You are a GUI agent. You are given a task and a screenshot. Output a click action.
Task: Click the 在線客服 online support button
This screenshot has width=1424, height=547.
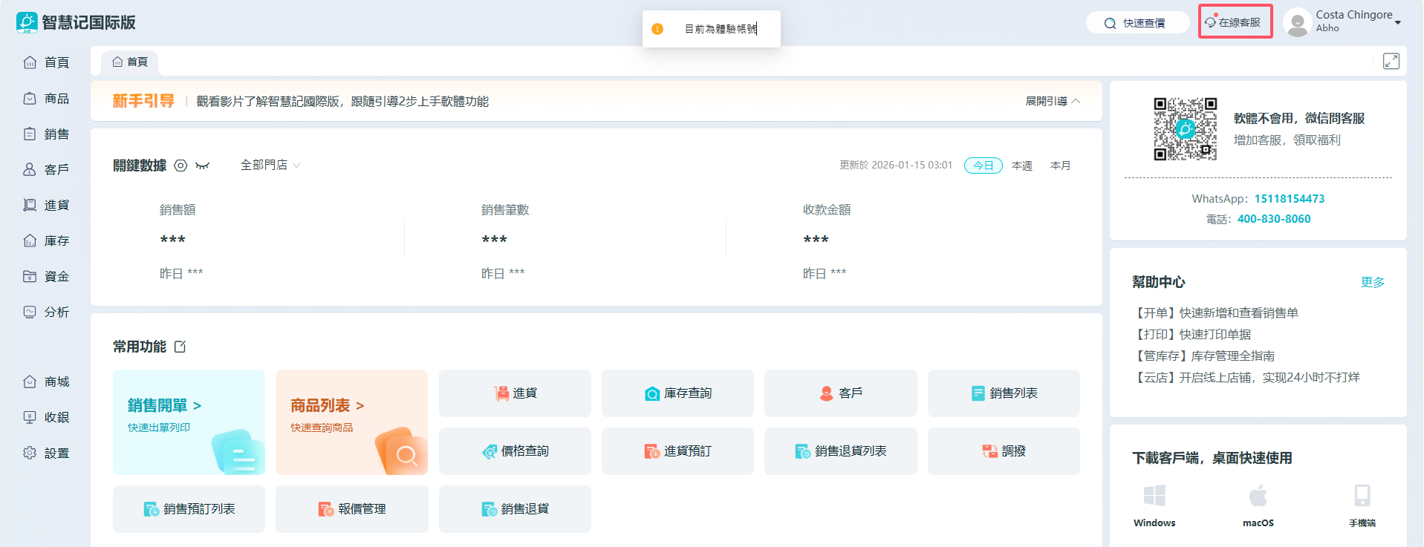click(x=1234, y=22)
